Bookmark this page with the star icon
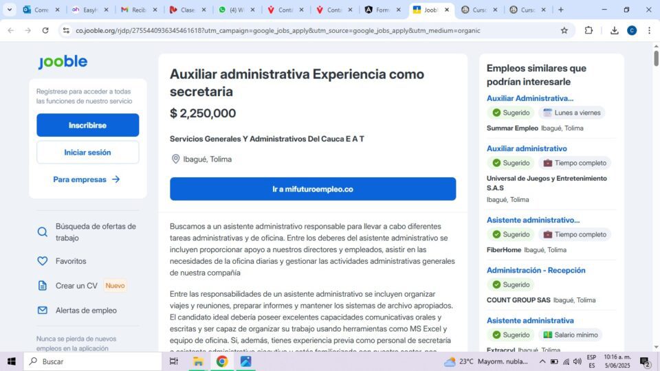Screen dimensions: 660x371 click(564, 30)
